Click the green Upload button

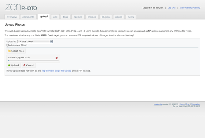(x=14, y=65)
